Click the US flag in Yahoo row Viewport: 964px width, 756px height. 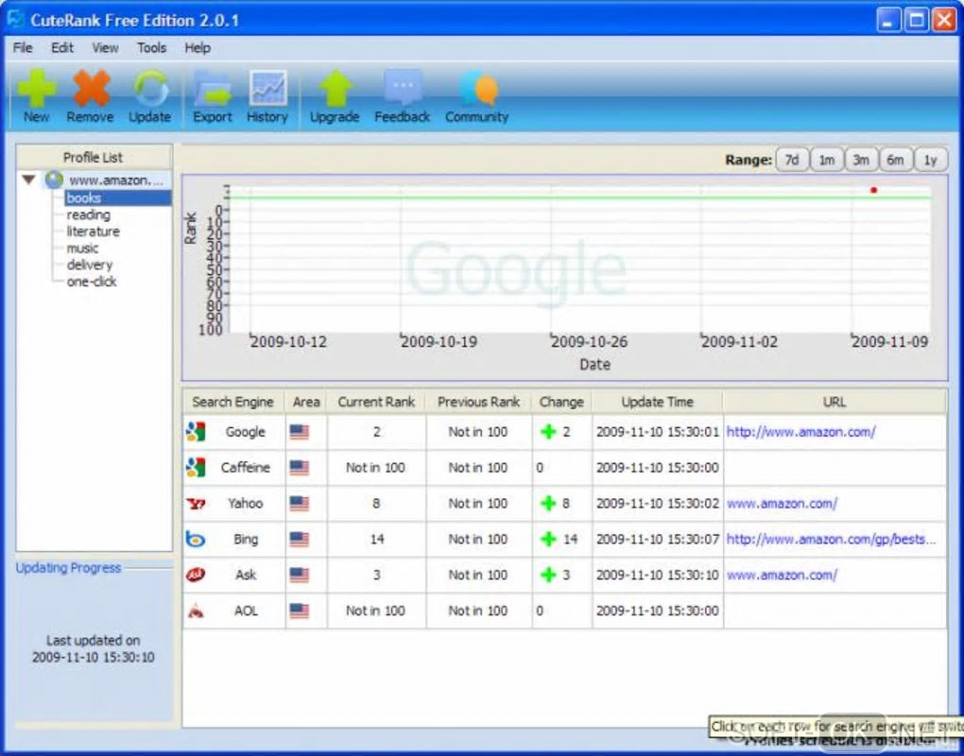[x=300, y=504]
